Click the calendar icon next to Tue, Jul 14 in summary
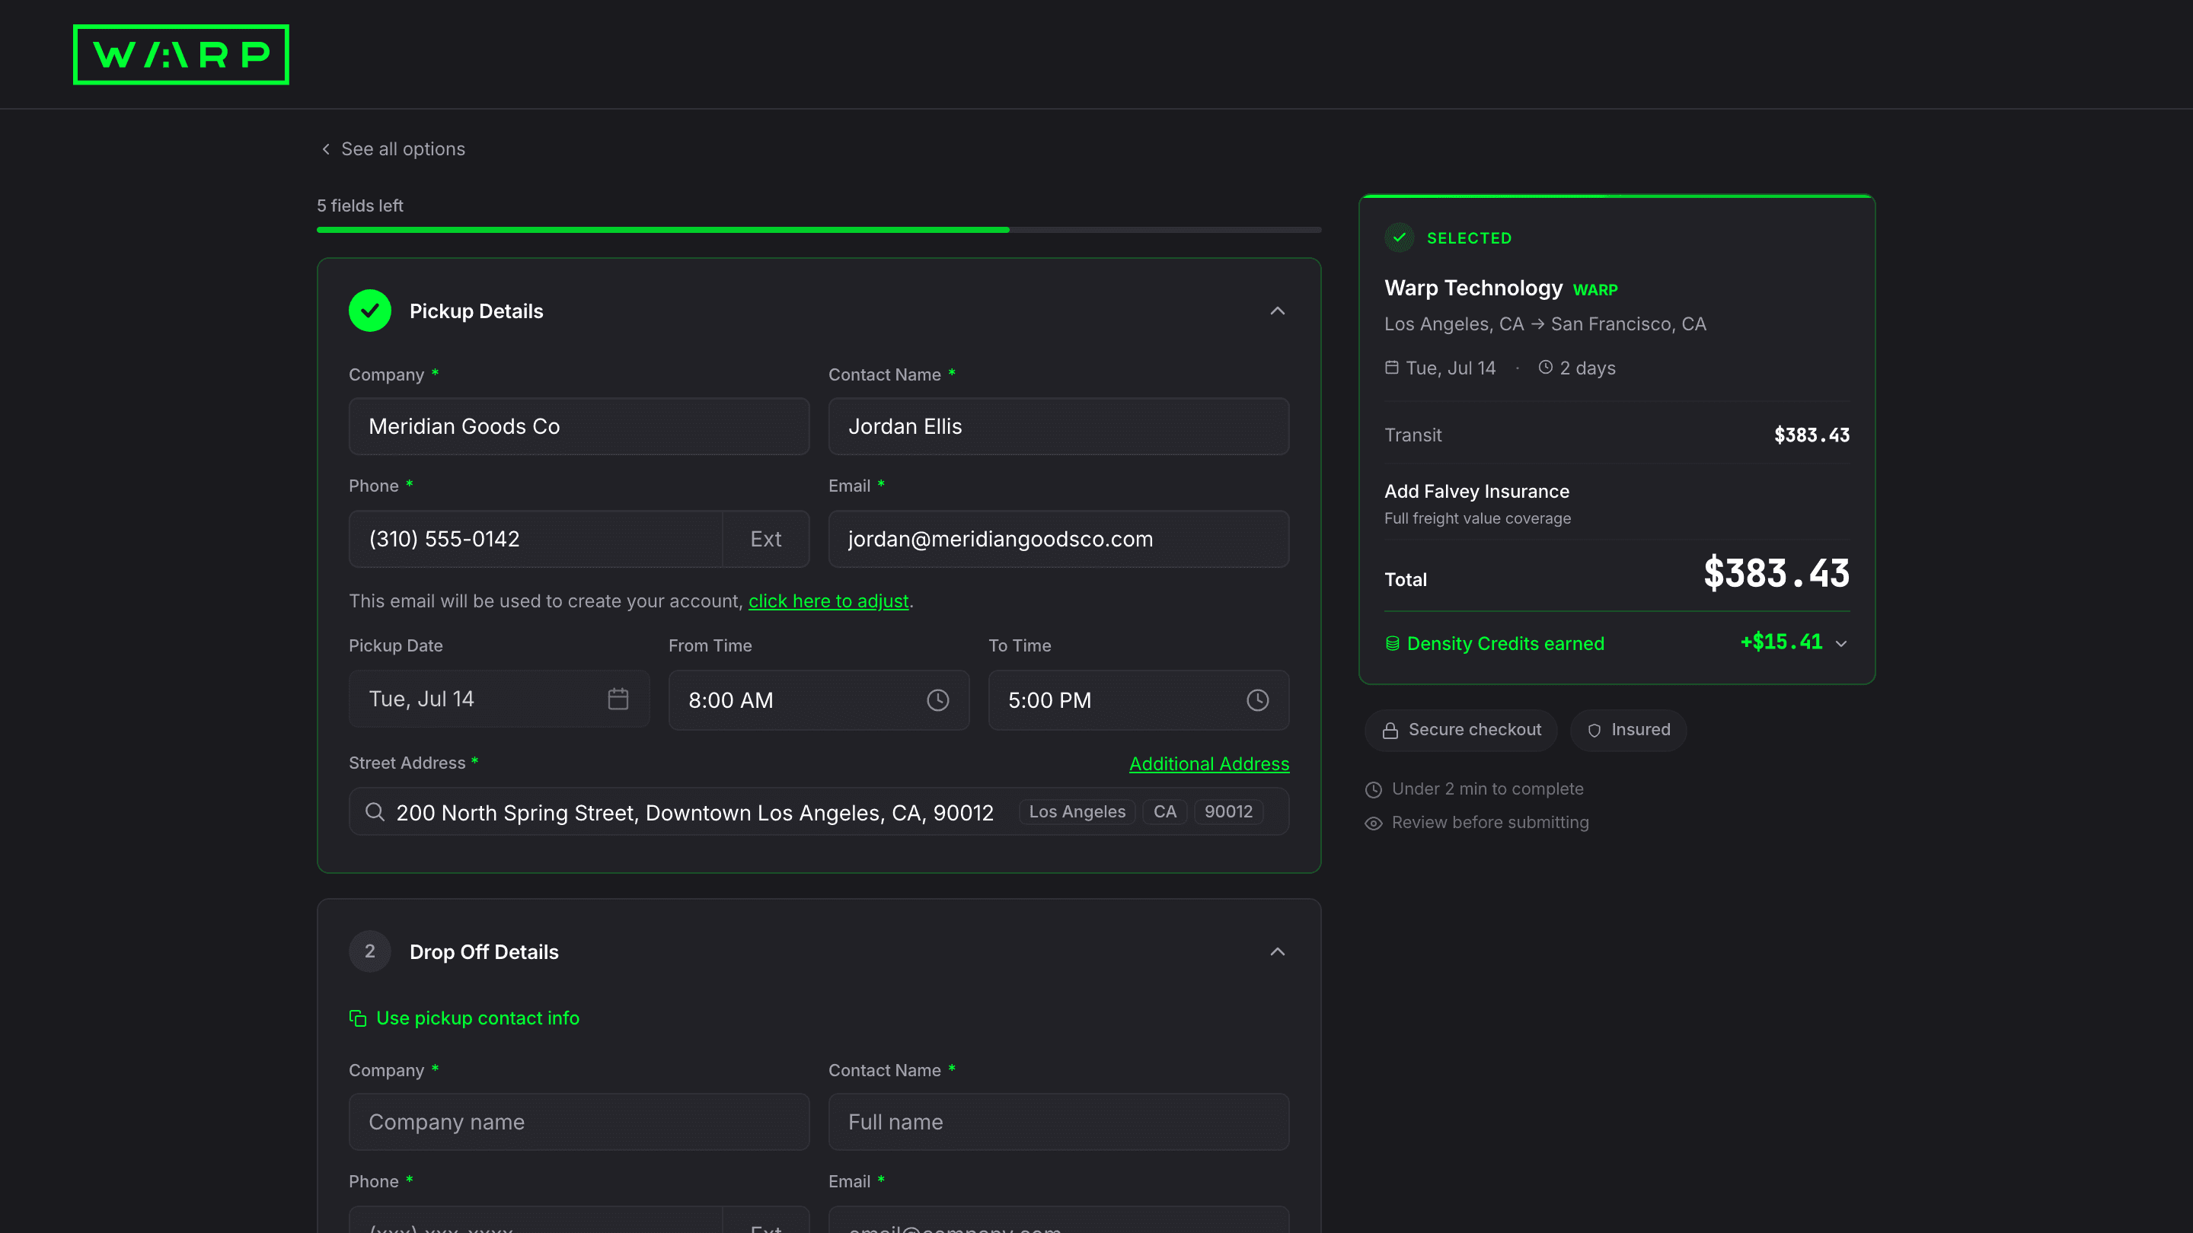The image size is (2193, 1233). (1391, 368)
